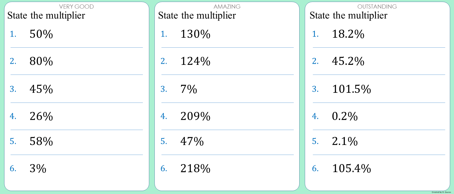This screenshot has height=194, width=454.
Task: Select the 7% value
Action: coord(189,89)
